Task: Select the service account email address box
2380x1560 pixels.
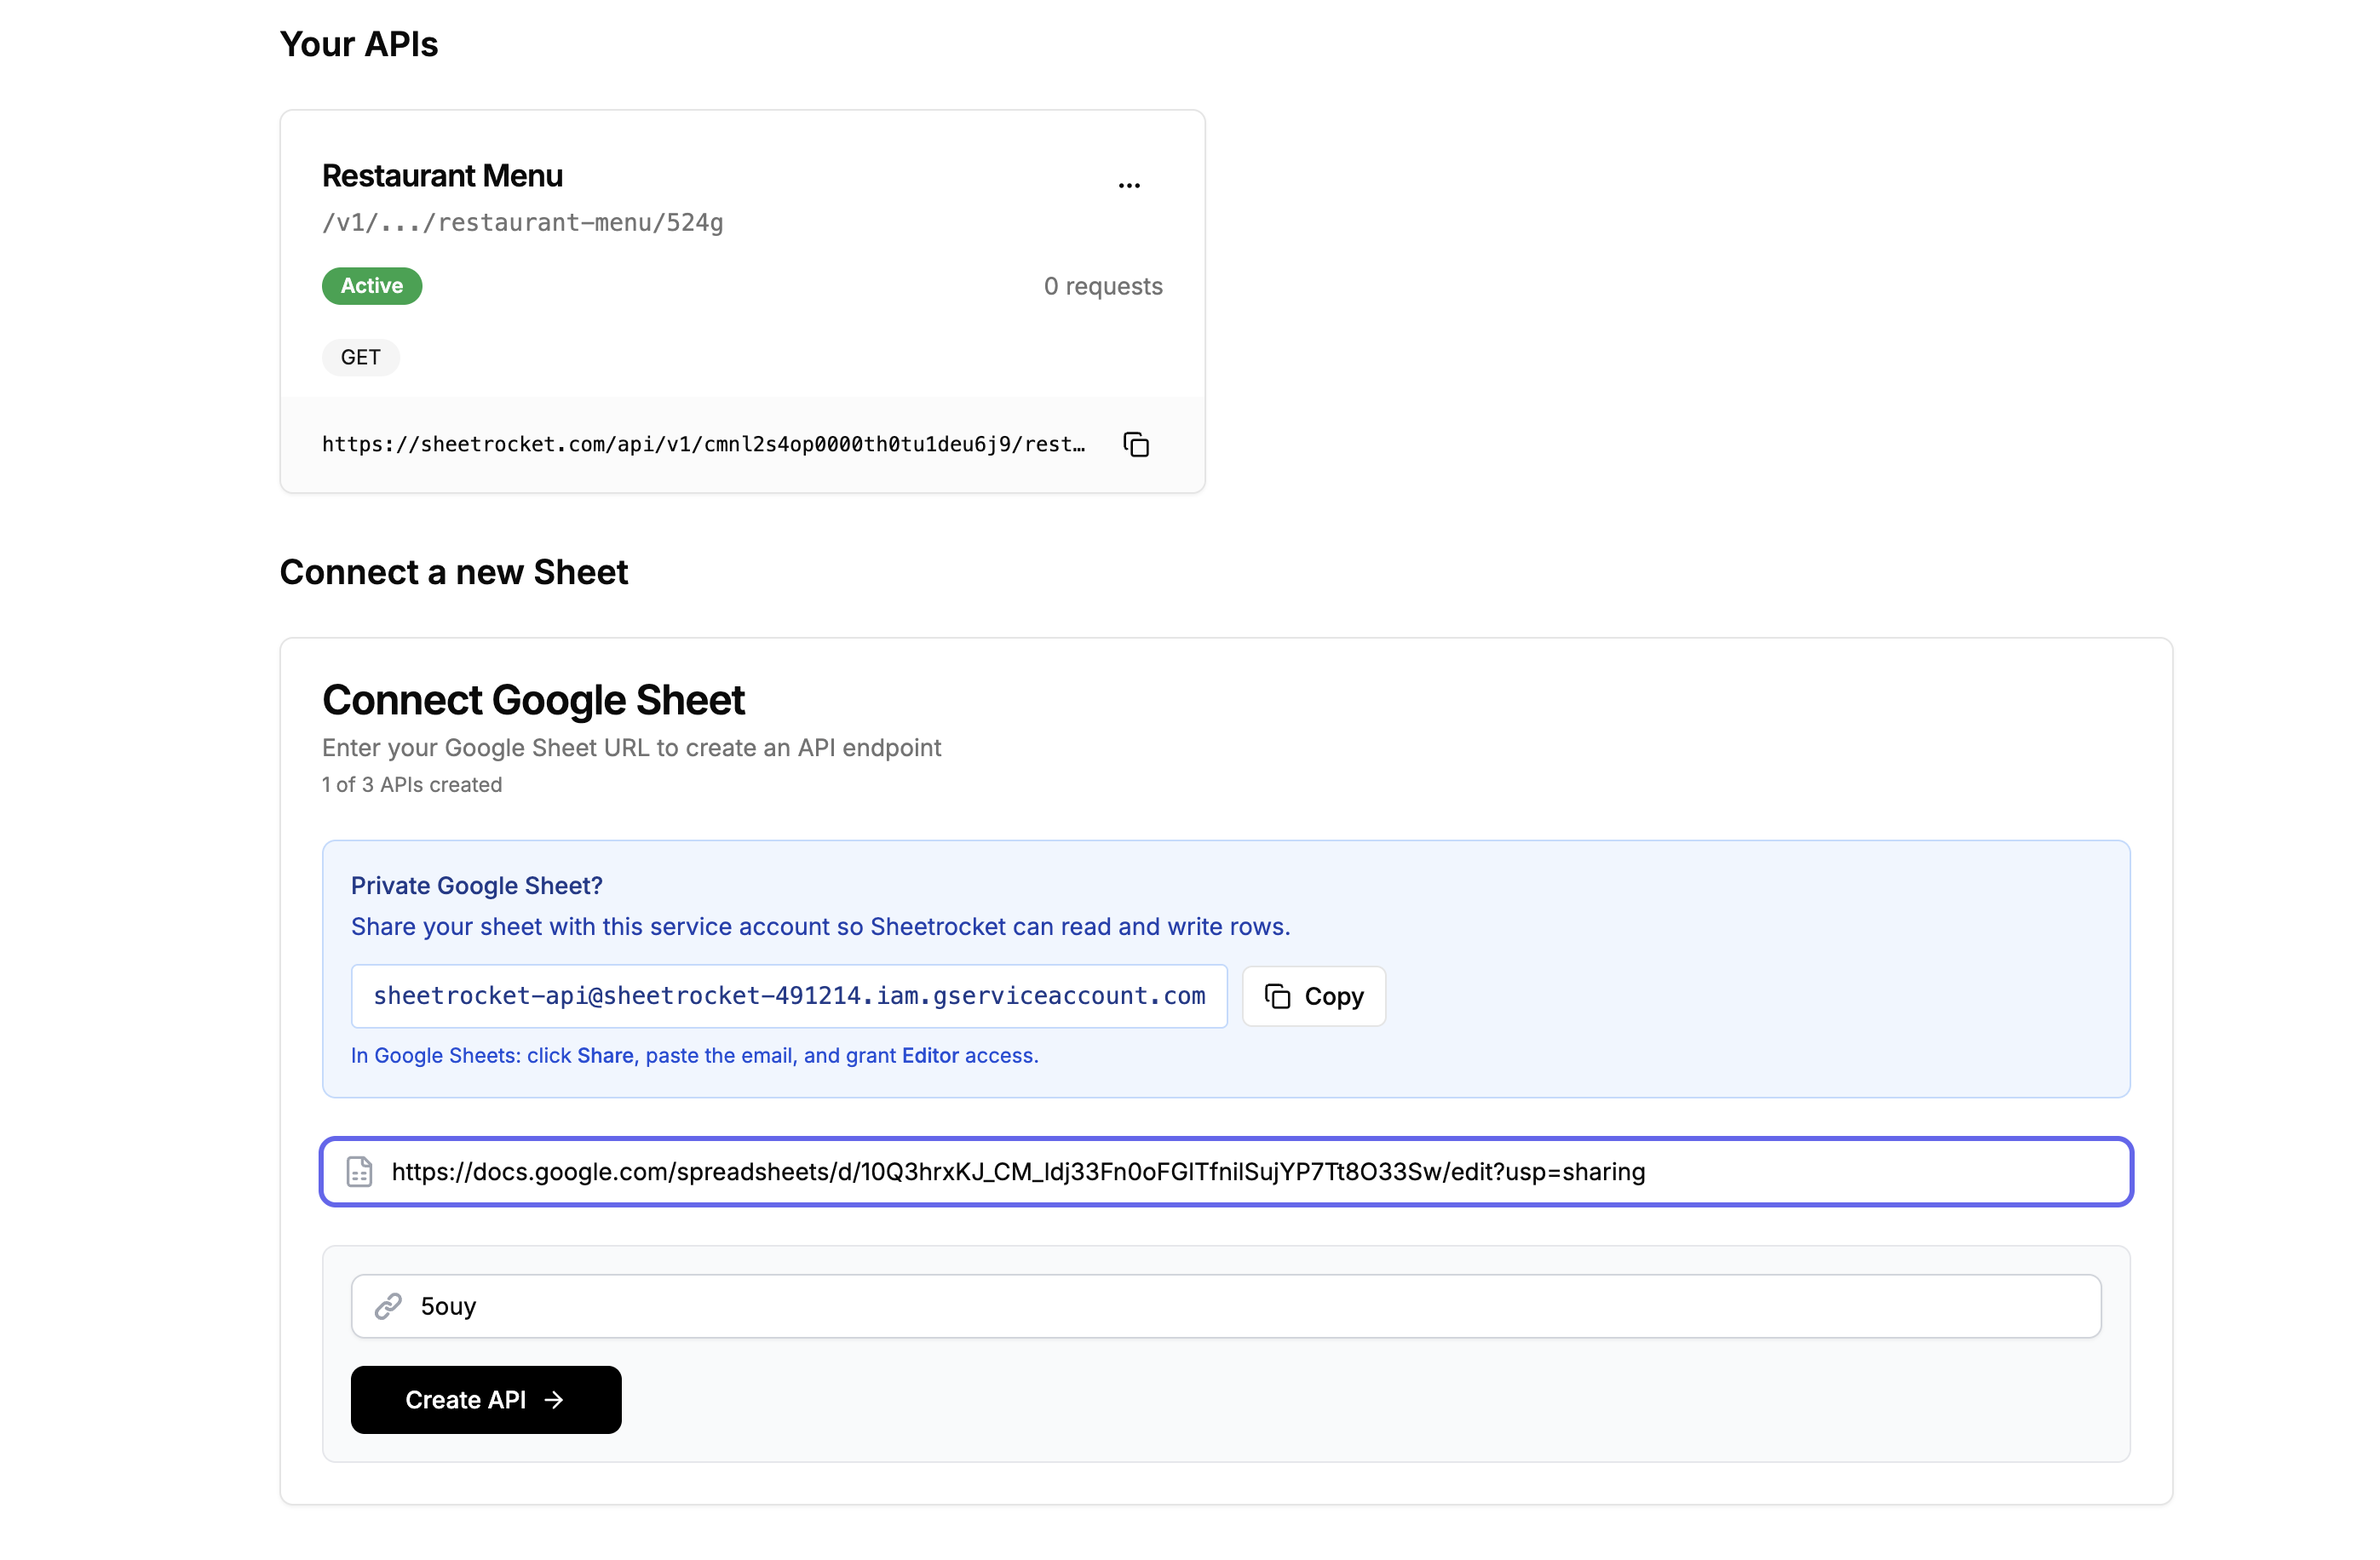Action: click(x=788, y=995)
